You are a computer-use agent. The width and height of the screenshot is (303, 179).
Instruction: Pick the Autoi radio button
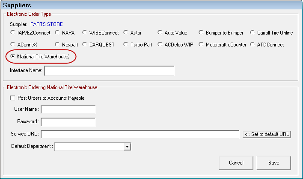tap(126, 33)
